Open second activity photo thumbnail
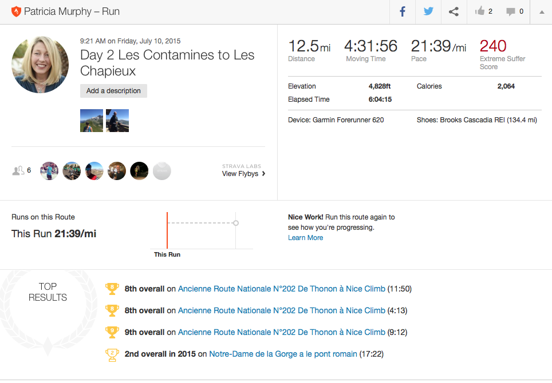 (117, 121)
